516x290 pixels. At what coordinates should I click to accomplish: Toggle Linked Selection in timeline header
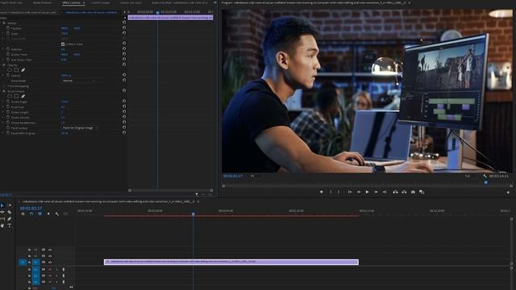click(40, 214)
